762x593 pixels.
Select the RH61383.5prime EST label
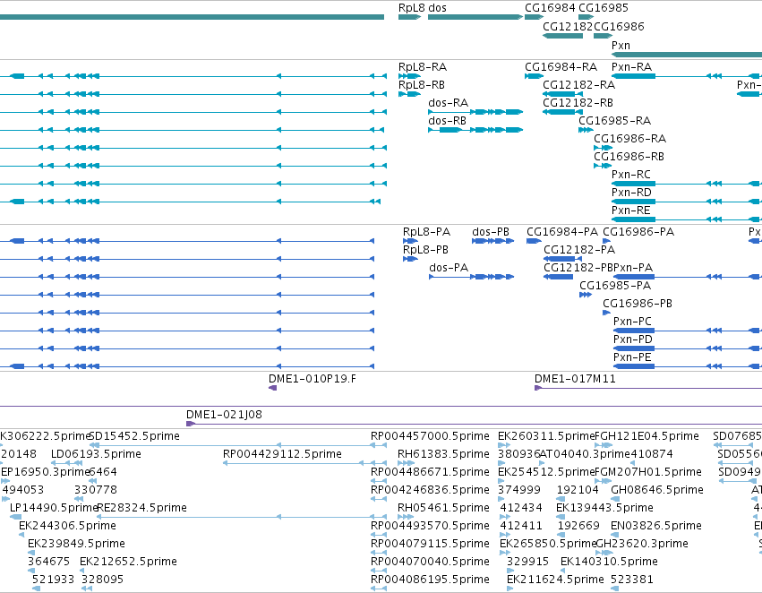click(443, 454)
